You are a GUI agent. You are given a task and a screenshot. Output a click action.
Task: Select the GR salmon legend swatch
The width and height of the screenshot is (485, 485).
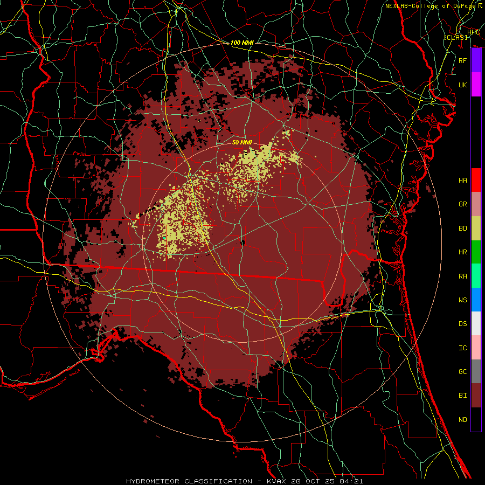click(x=476, y=204)
